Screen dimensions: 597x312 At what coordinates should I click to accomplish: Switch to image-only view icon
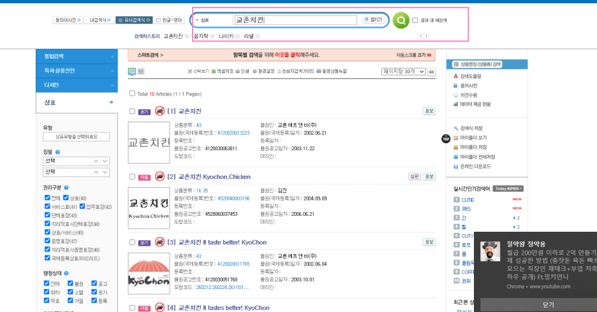click(141, 71)
